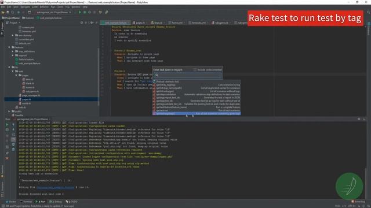This screenshot has width=371, height=208.
Task: Open the Window menu
Action: point(76,7)
